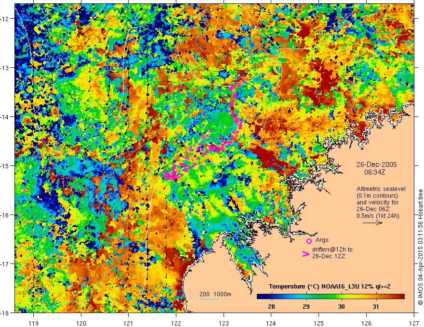The height and width of the screenshot is (327, 424).
Task: Click the longitude label '119'
Action: coord(34,323)
